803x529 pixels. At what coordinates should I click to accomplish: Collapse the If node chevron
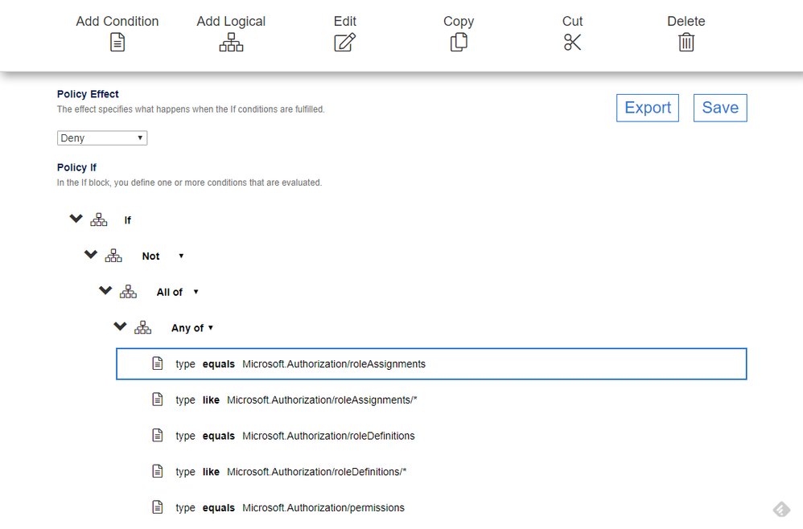click(x=76, y=219)
